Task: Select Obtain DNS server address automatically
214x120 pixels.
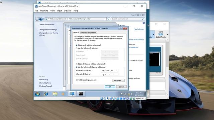Action: tap(77, 64)
